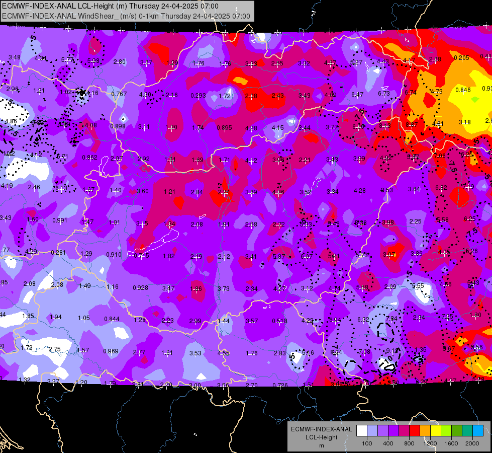Click the 6.73 wind shear value
Screen dimensions: 492x453
point(384,93)
